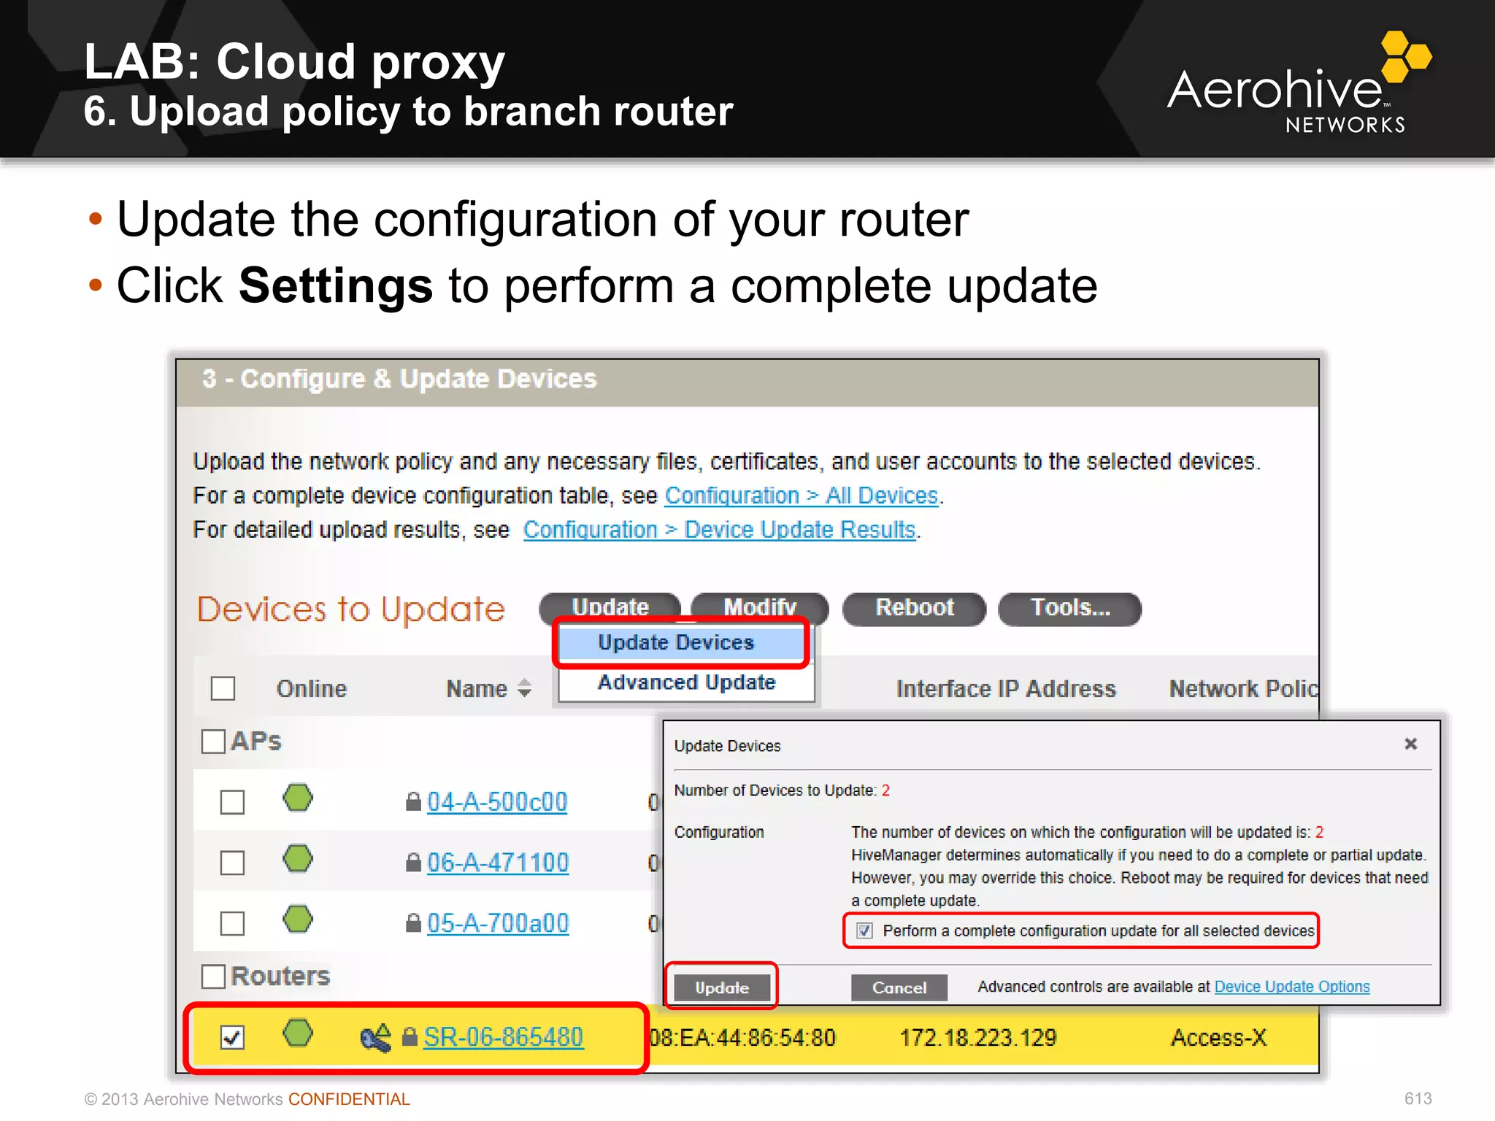Choose Advanced Update from the menu
This screenshot has width=1495, height=1121.
pyautogui.click(x=686, y=682)
